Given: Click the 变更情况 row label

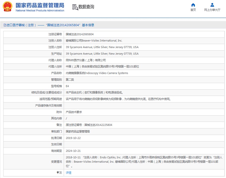Looking at the screenshot, I should click(56, 162).
